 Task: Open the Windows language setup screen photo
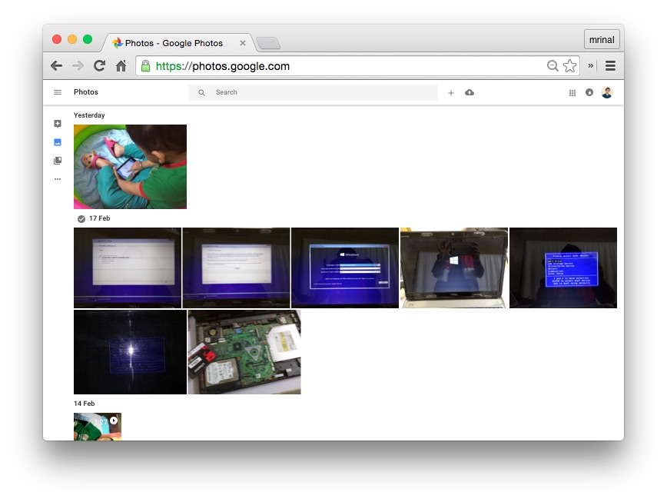[345, 268]
